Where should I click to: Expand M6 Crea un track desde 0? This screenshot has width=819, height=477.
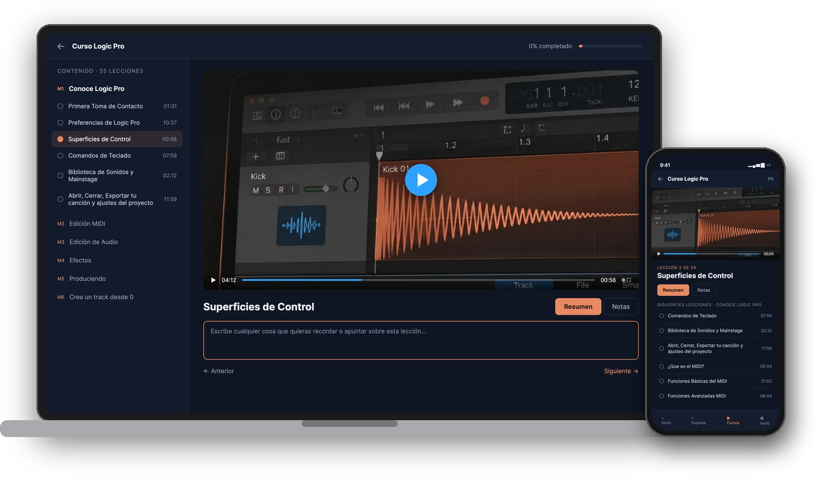tap(95, 297)
